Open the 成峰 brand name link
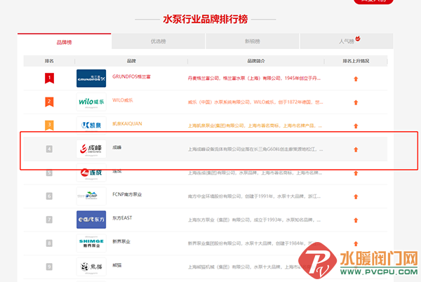 tap(116, 147)
